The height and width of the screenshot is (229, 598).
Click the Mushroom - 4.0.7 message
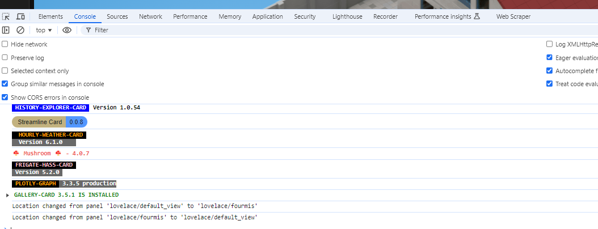pyautogui.click(x=50, y=154)
